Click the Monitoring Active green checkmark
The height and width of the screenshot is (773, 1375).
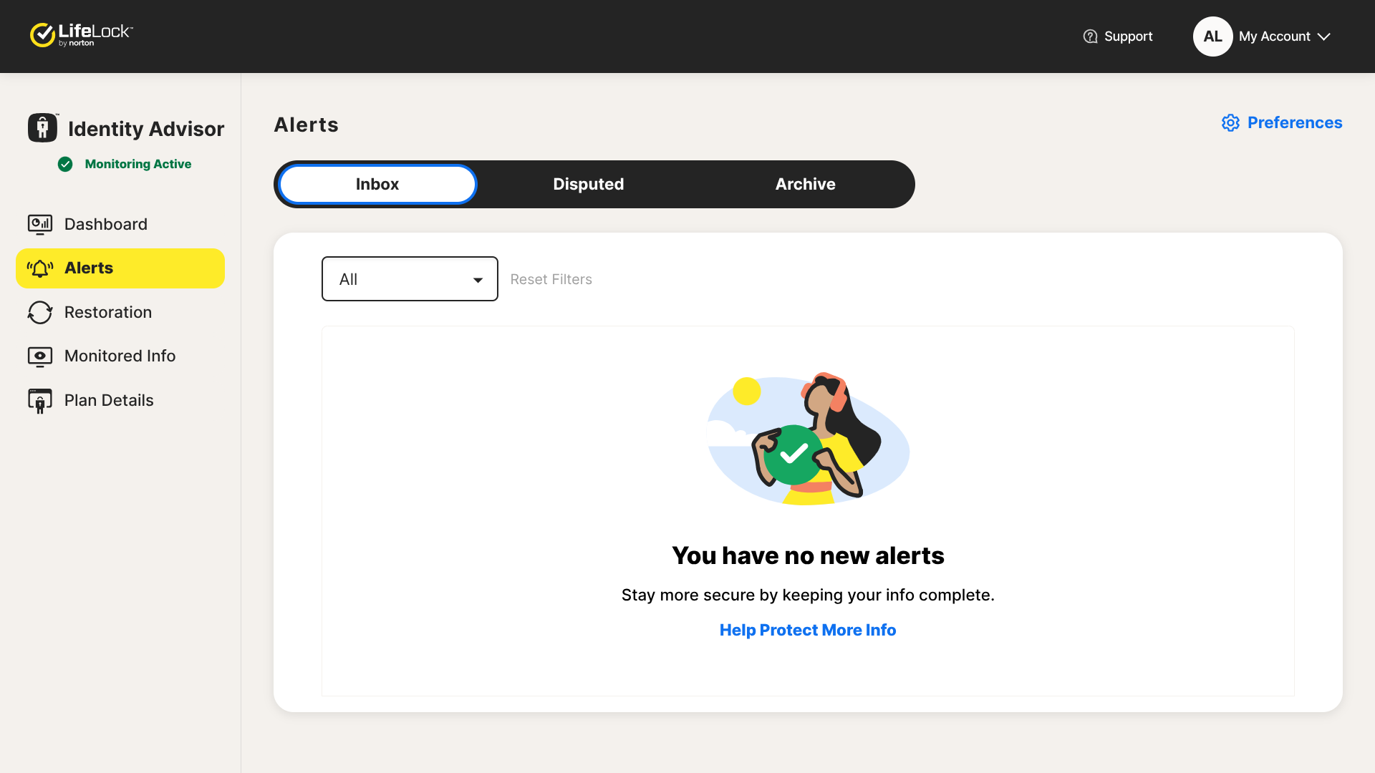tap(65, 165)
